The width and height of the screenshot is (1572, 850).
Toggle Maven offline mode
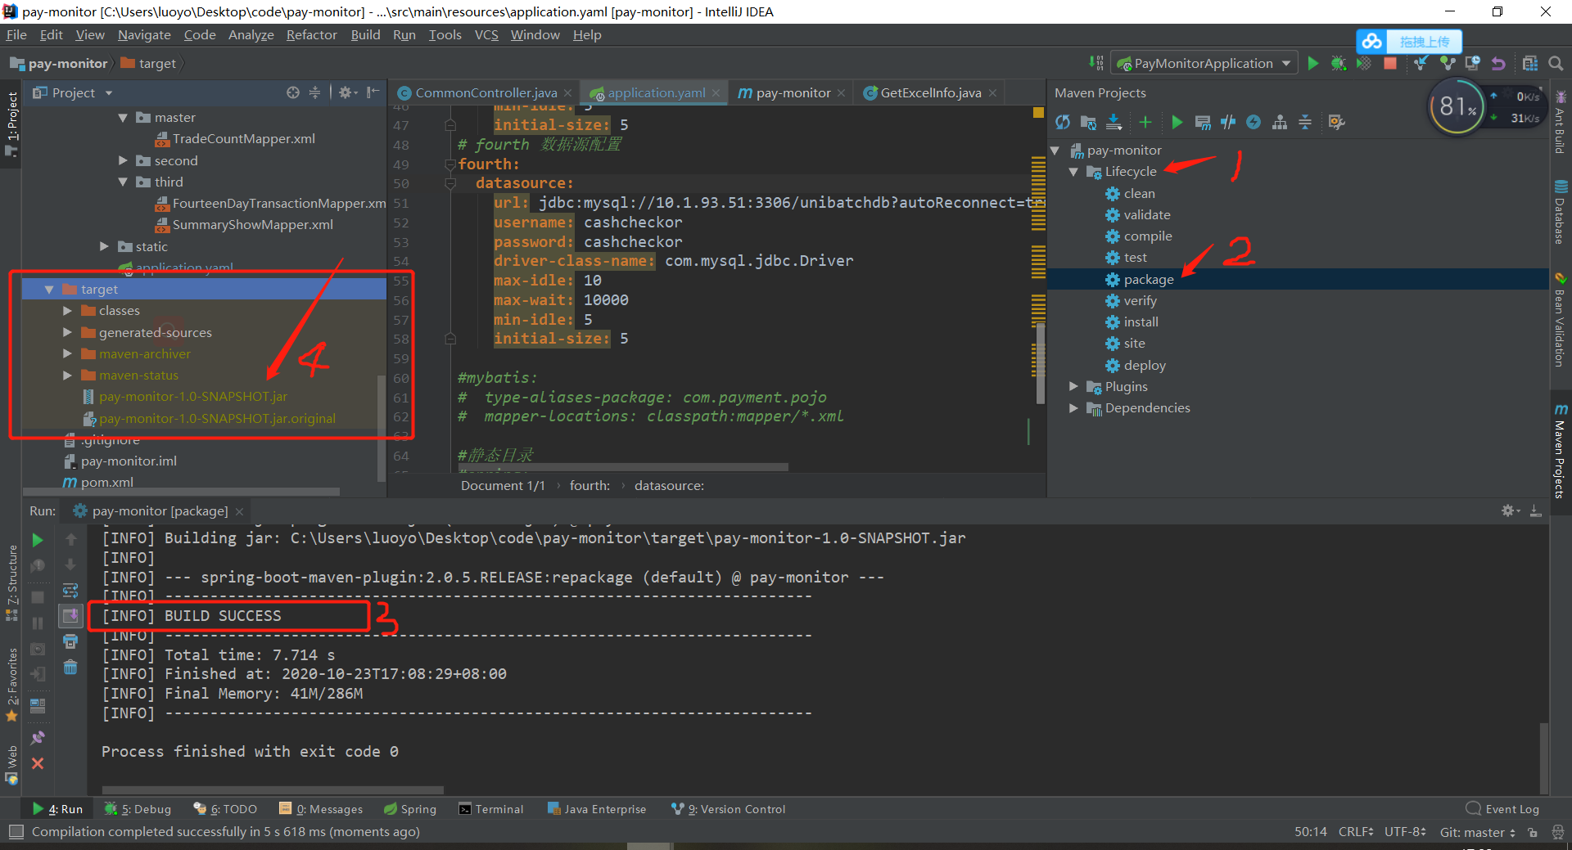(1228, 123)
